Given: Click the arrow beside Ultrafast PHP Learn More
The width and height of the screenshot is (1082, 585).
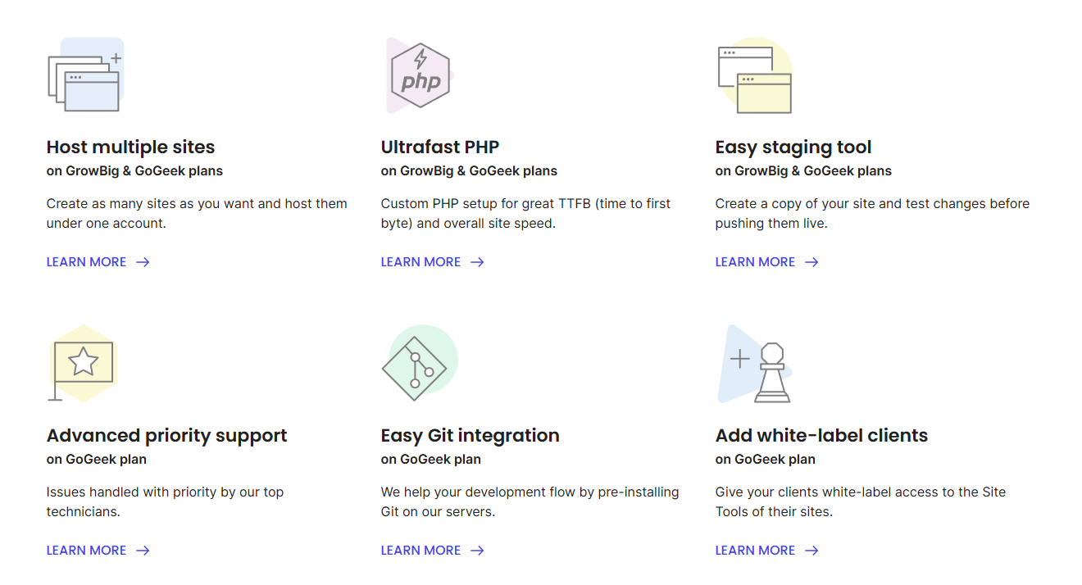Looking at the screenshot, I should click(477, 262).
